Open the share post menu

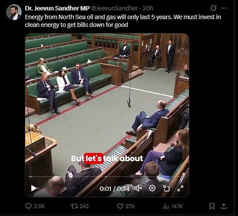click(224, 206)
